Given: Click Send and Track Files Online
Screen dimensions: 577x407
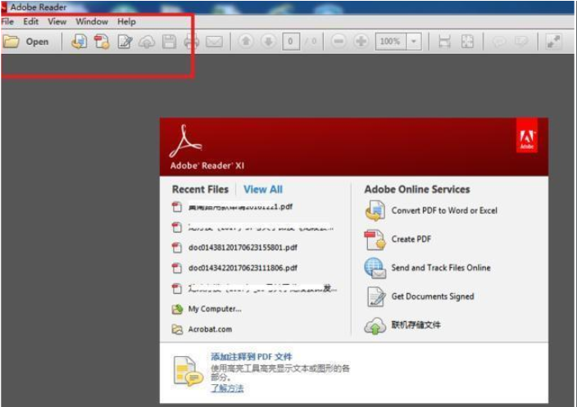Looking at the screenshot, I should click(x=441, y=268).
